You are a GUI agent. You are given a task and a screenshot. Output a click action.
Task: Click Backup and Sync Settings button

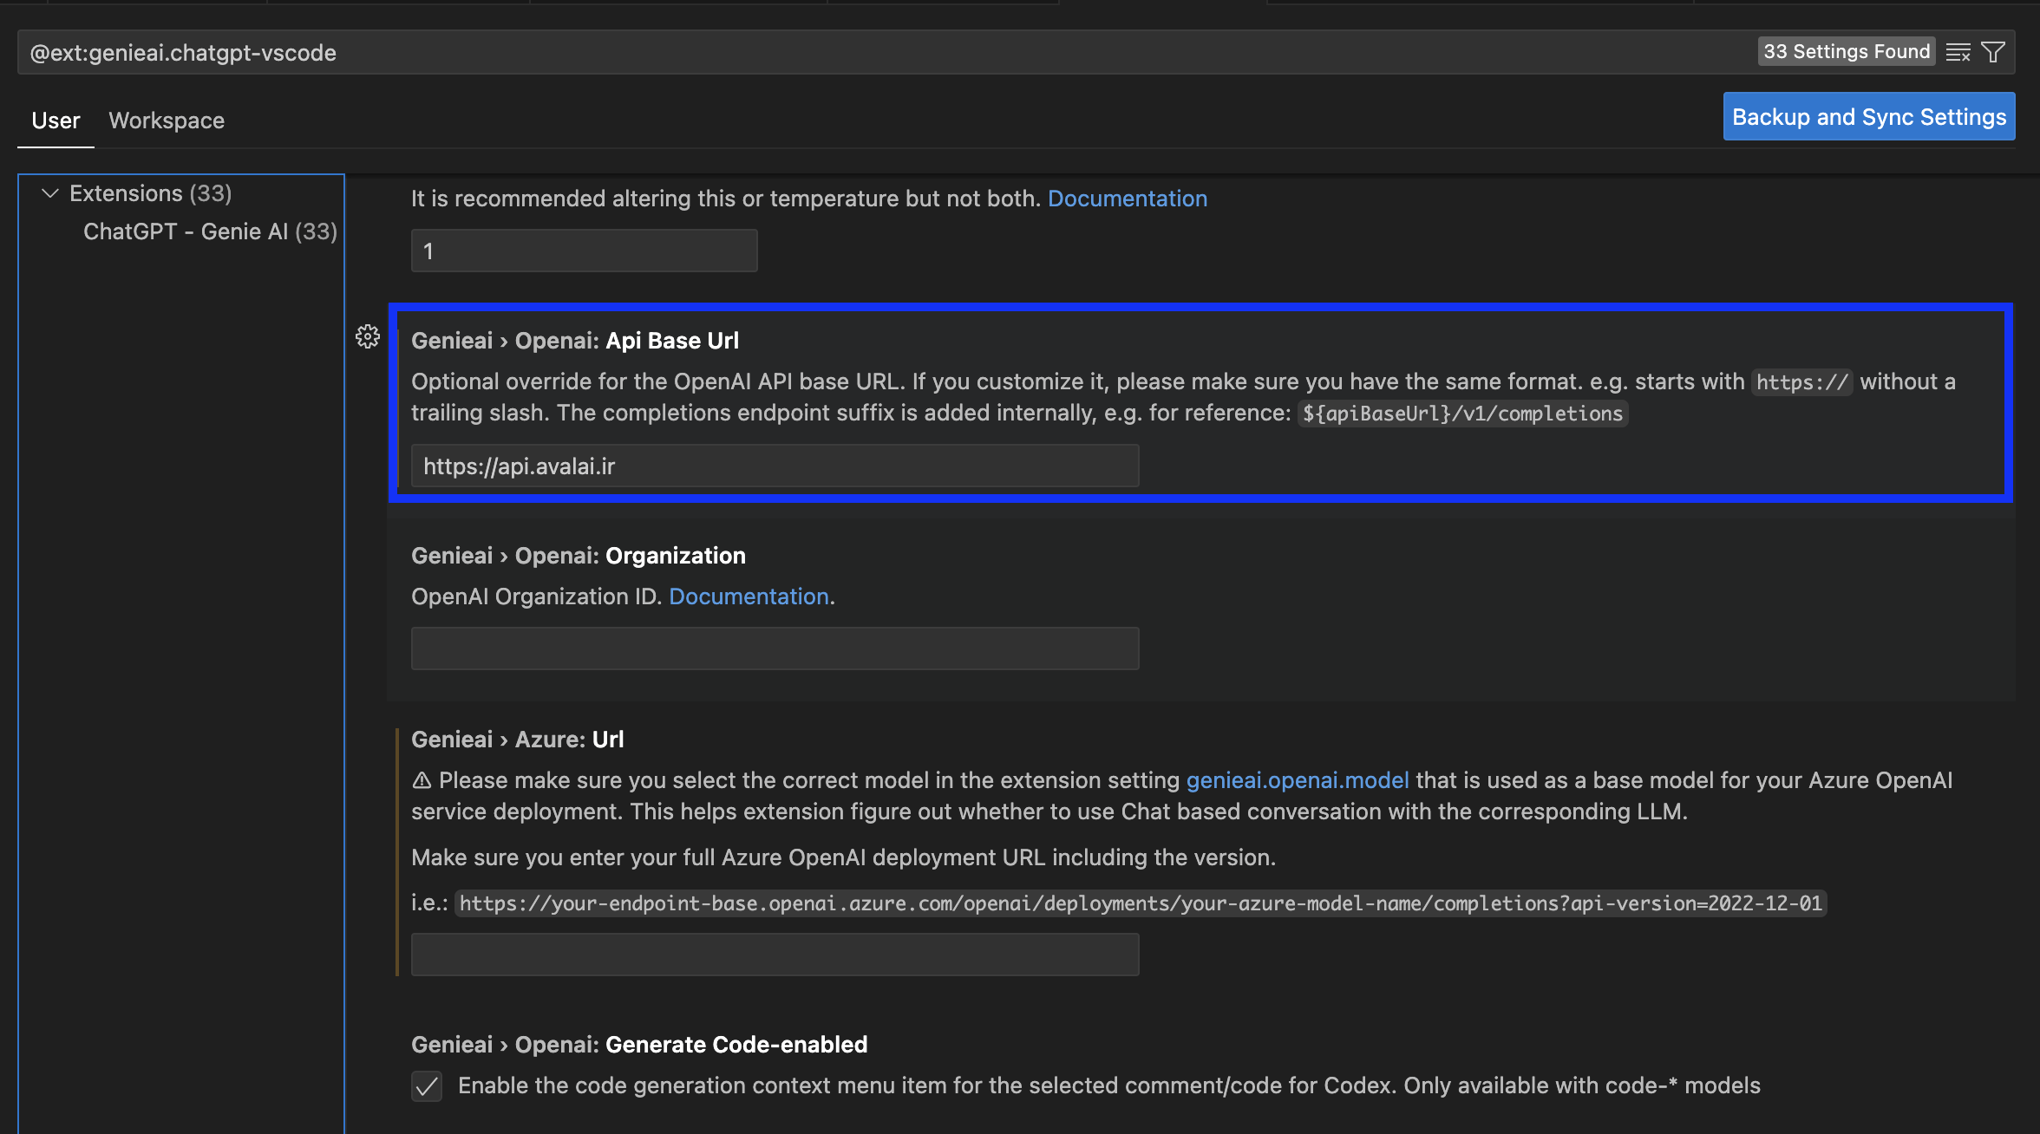(x=1869, y=116)
